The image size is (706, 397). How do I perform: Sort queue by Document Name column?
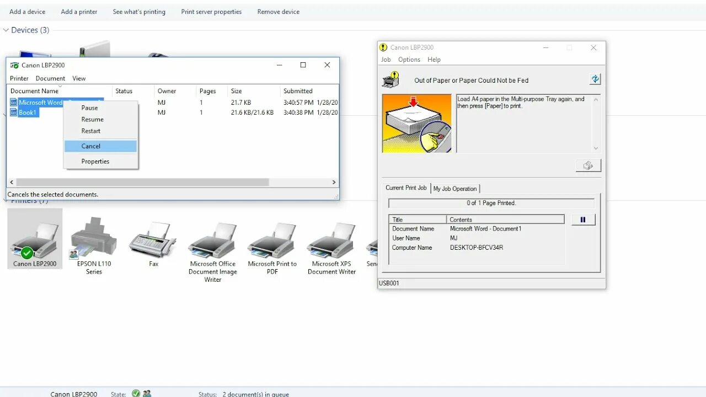point(34,91)
